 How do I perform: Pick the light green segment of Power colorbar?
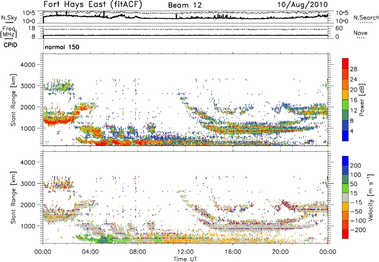(x=345, y=105)
